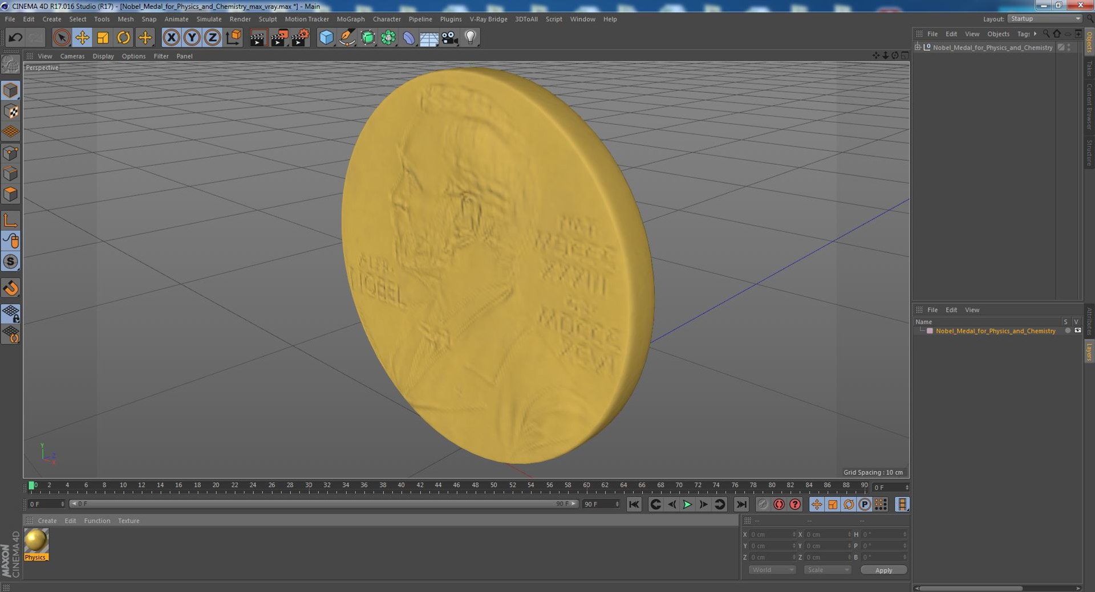Viewport: 1095px width, 592px height.
Task: Open material manager Texture menu
Action: 128,521
